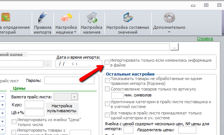The height and width of the screenshot is (135, 224).
Task: Open left dropdown arrow beside Курс row
Action: pos(3,105)
